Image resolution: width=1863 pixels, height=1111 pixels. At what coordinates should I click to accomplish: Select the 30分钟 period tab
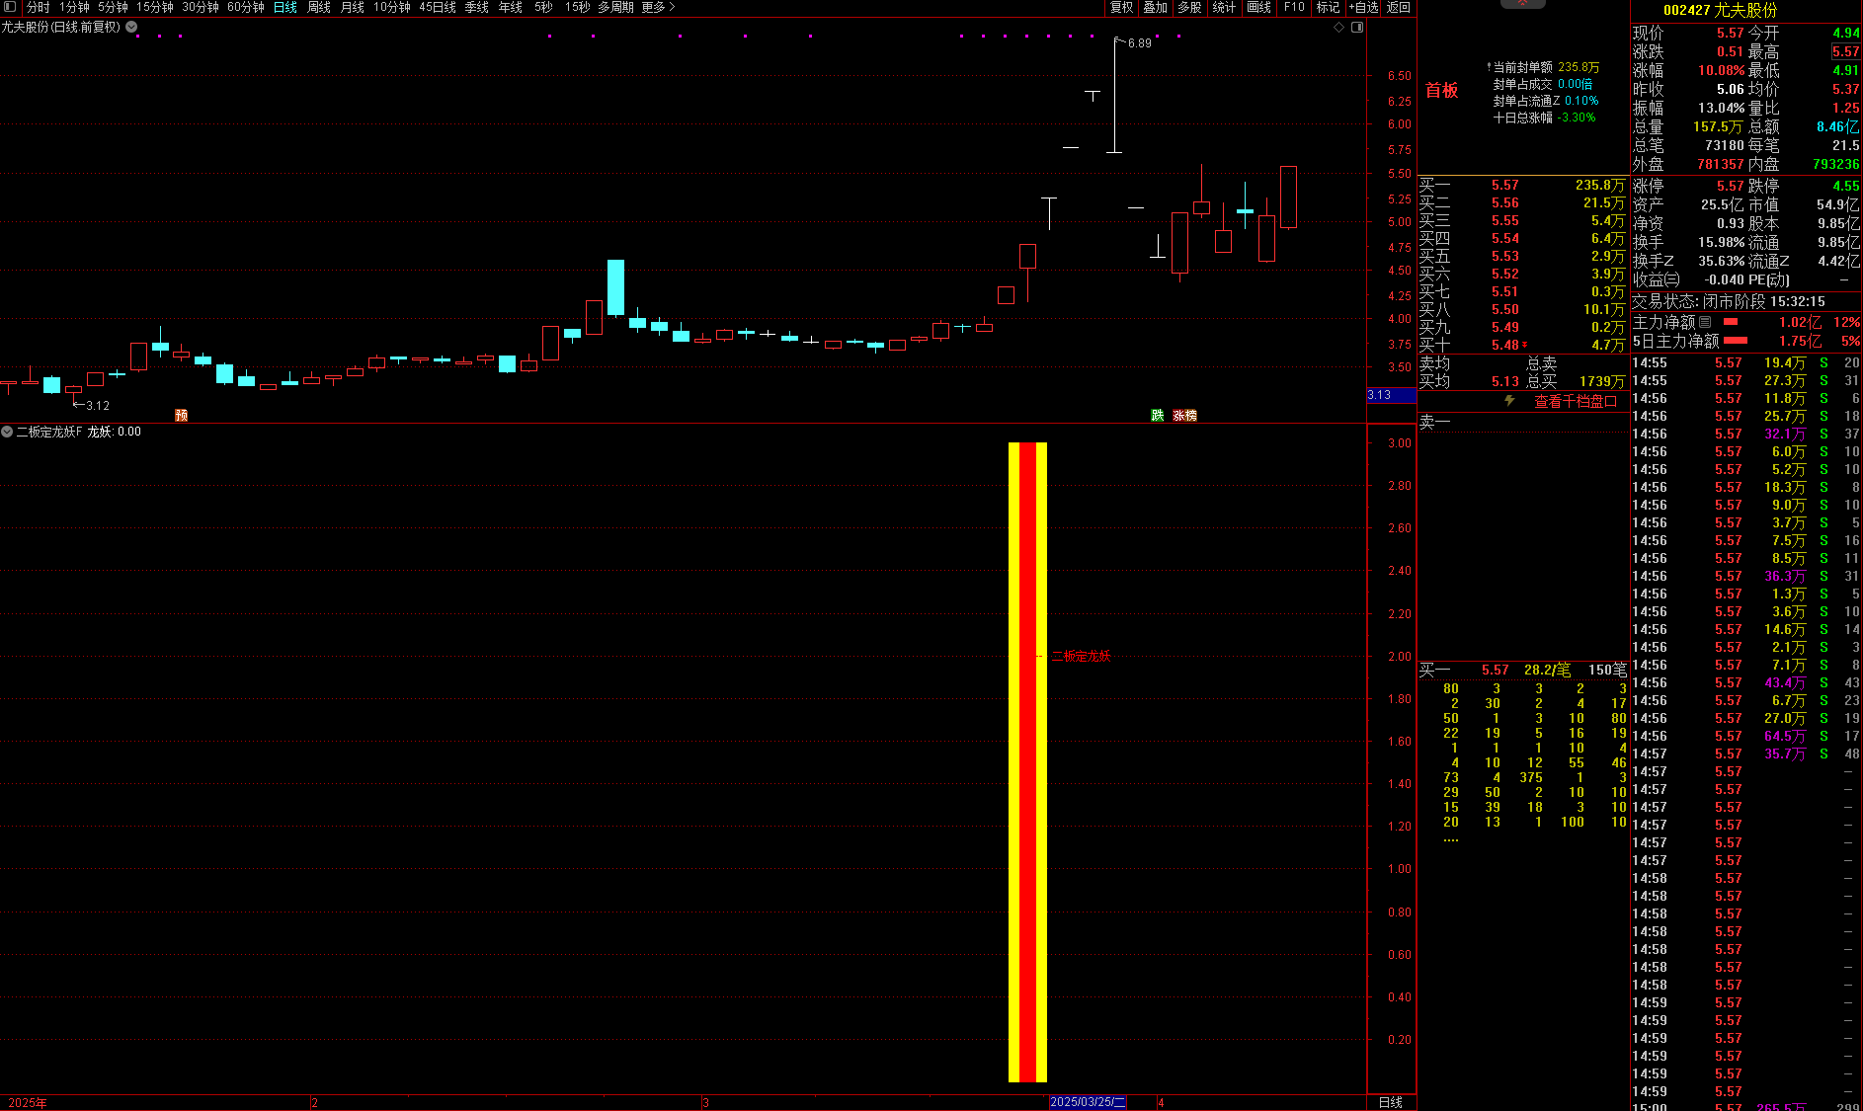click(201, 7)
